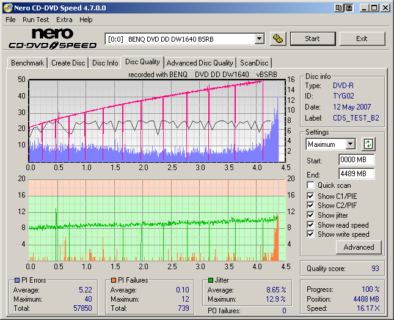Click the PI Errors average value 5.22
Image resolution: width=394 pixels, height=320 pixels.
coord(86,290)
